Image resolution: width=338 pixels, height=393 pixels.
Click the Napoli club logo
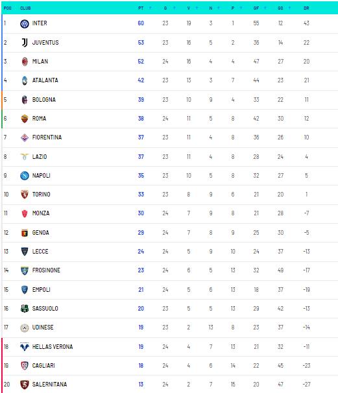coord(24,176)
